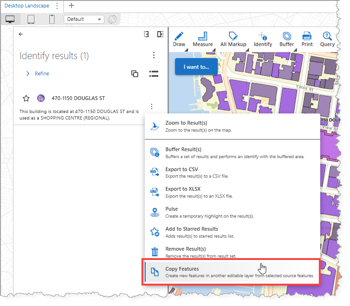The image size is (350, 306).
Task: Expand the Refine section
Action: point(37,73)
